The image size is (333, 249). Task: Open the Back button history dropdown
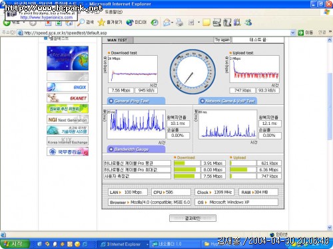(x=24, y=23)
